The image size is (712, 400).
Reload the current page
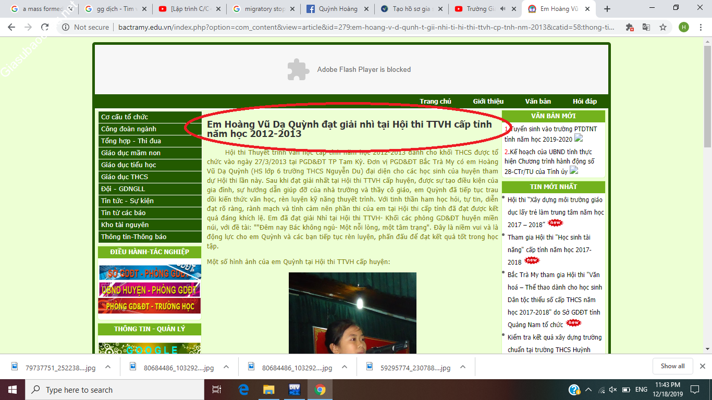coord(45,27)
